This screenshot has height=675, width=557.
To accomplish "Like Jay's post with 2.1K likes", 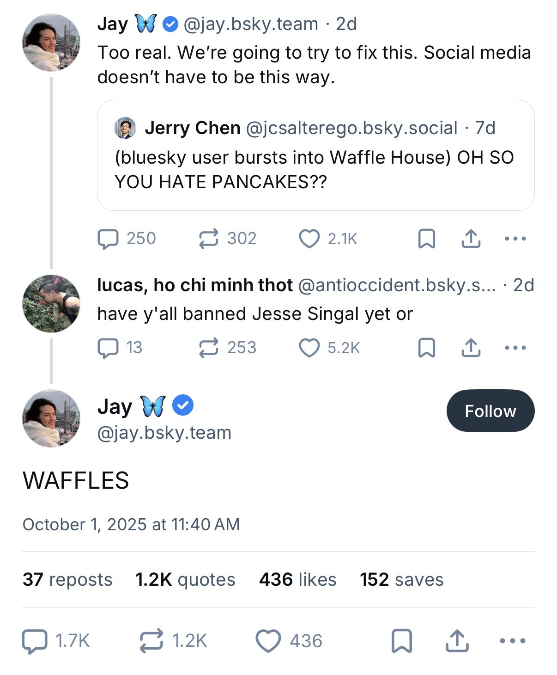I will (309, 239).
